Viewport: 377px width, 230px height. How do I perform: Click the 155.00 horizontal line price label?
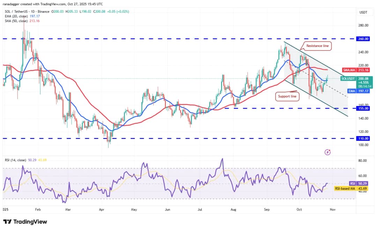click(364, 108)
